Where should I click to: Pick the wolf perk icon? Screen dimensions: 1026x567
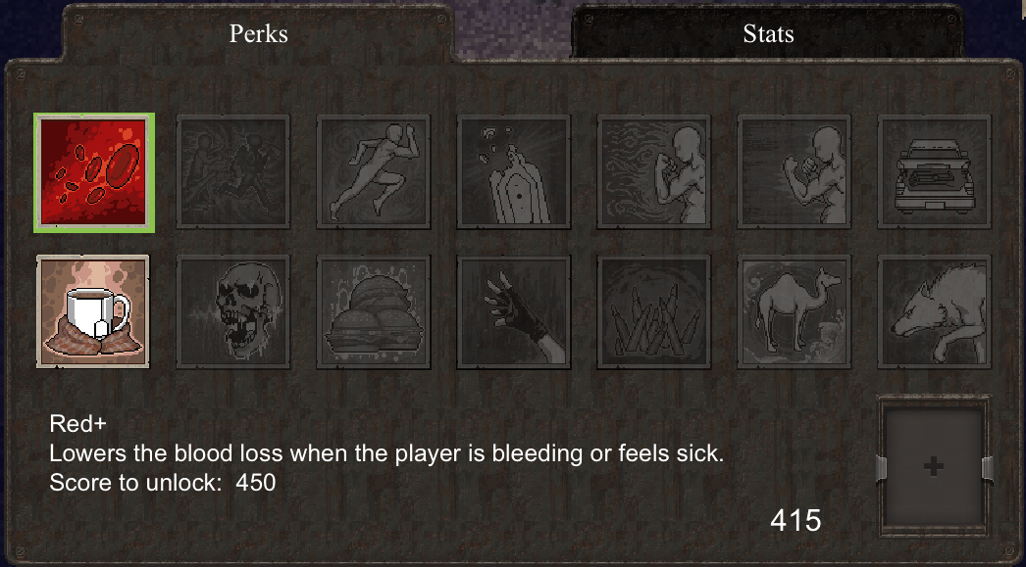(935, 311)
